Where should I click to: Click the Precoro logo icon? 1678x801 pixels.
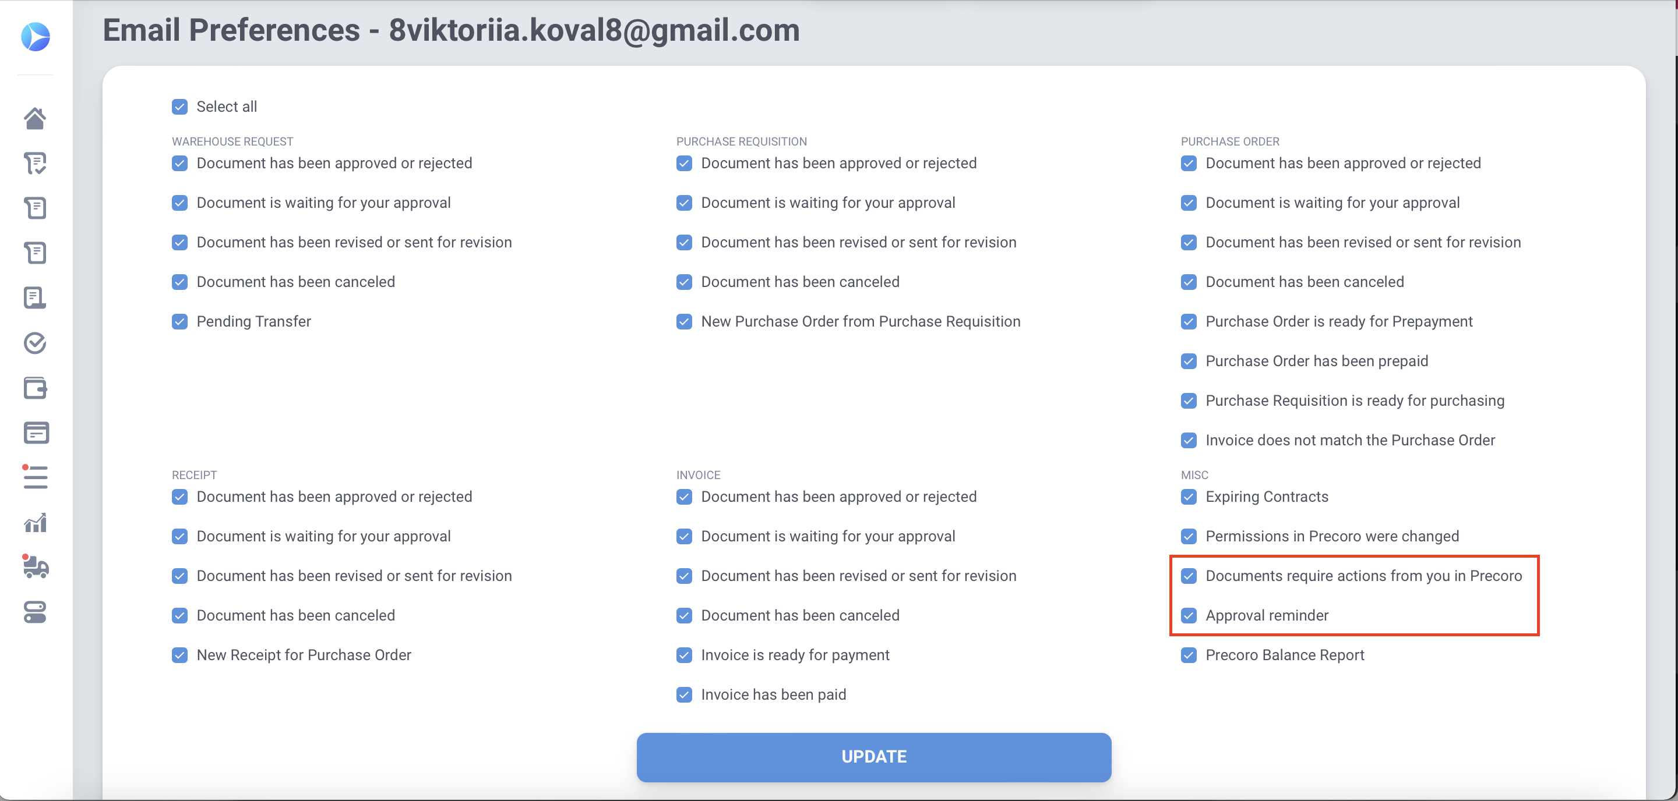35,37
